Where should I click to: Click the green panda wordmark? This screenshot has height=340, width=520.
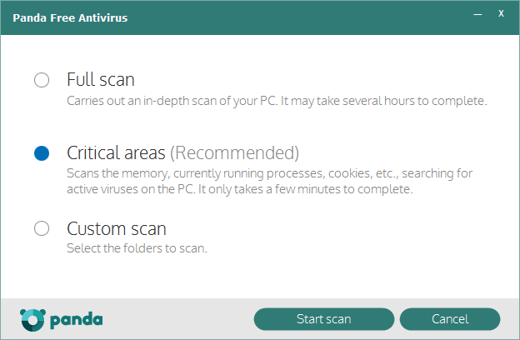tap(77, 320)
